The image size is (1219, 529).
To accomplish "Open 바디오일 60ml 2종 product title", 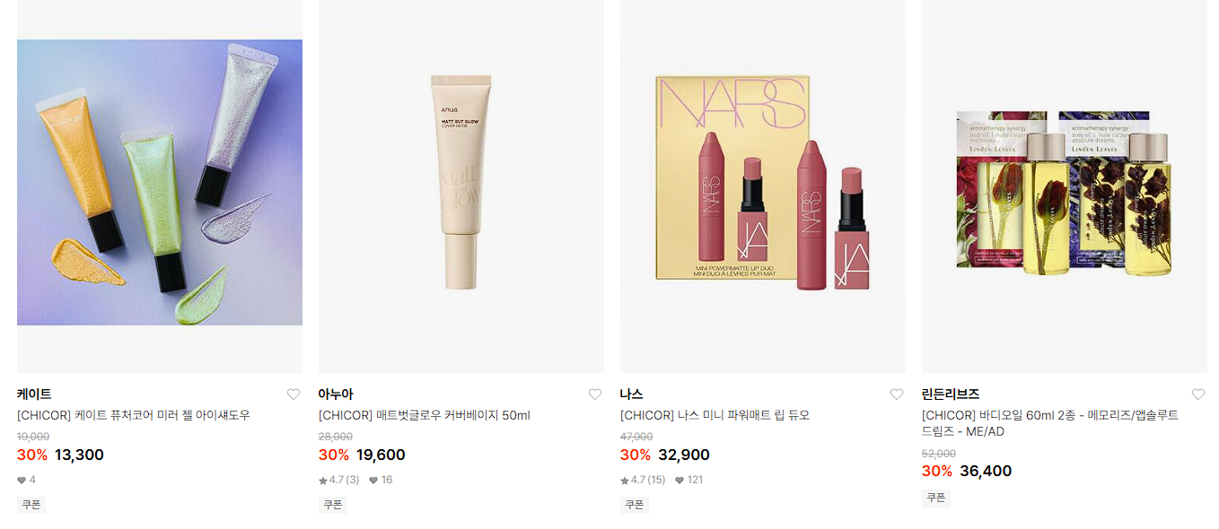I will click(x=1050, y=423).
